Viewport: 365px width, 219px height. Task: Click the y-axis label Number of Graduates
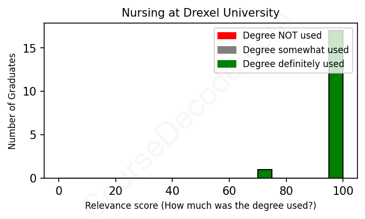coord(12,101)
